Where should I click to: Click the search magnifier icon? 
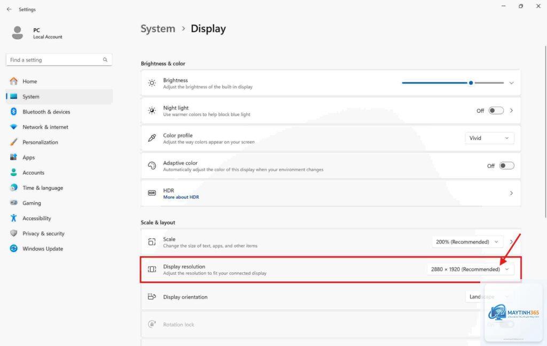[x=105, y=60]
